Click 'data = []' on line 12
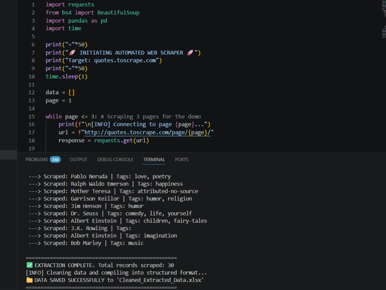Viewport: 386px width, 290px height. point(60,92)
